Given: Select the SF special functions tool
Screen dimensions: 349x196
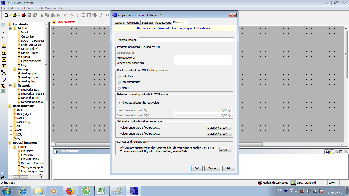Looking at the screenshot, I should pyautogui.click(x=4, y=59).
